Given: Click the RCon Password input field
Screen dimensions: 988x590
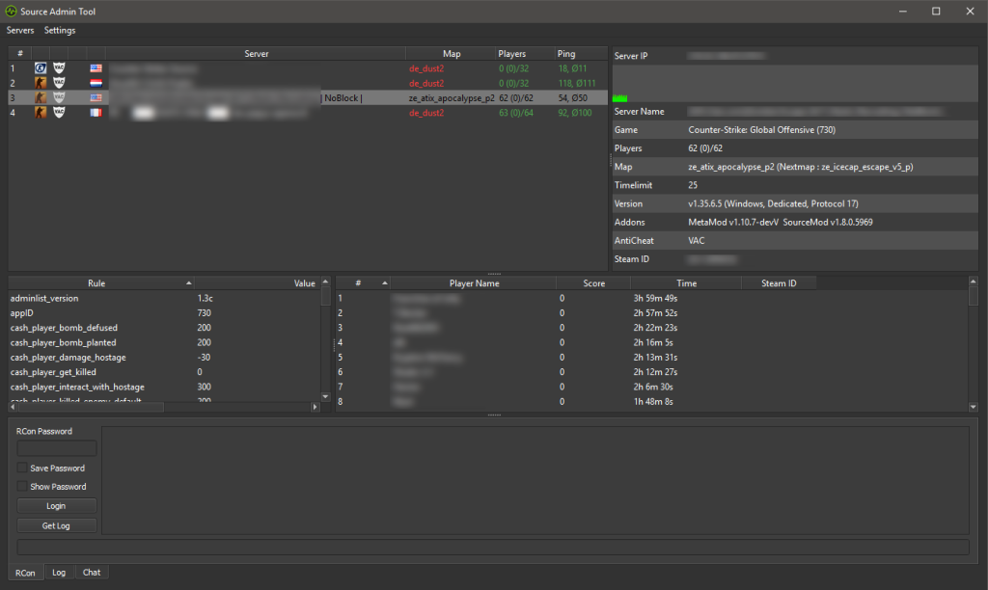Looking at the screenshot, I should (56, 448).
